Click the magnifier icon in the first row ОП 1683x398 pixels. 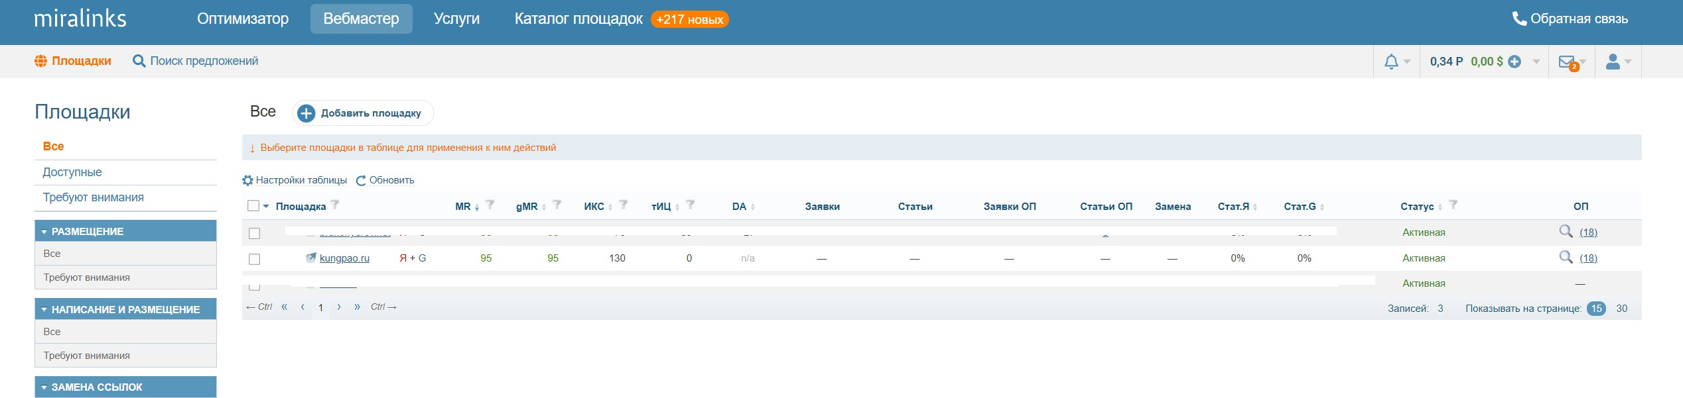click(1566, 231)
